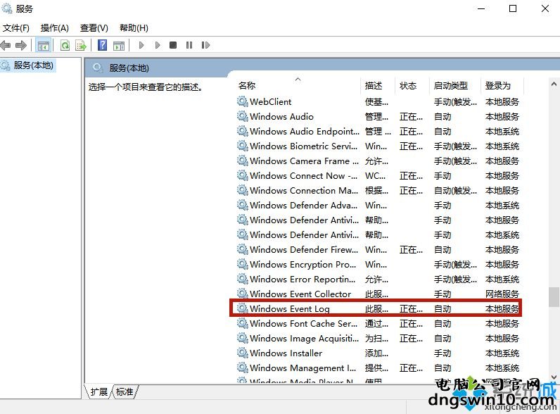Click the gear icon beside Windows Font Cache
560x414 pixels.
[243, 323]
